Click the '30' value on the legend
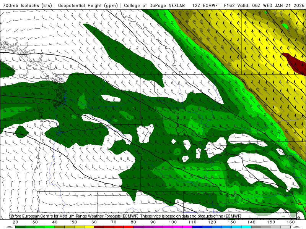306x229 pixels. (x=35, y=222)
